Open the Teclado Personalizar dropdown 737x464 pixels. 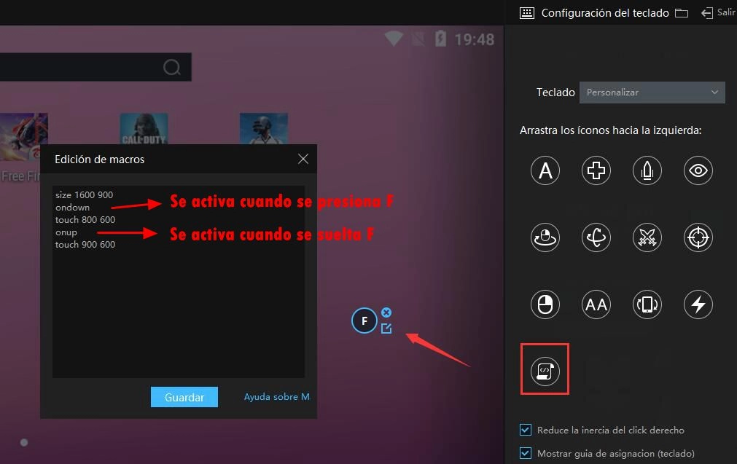tap(652, 93)
